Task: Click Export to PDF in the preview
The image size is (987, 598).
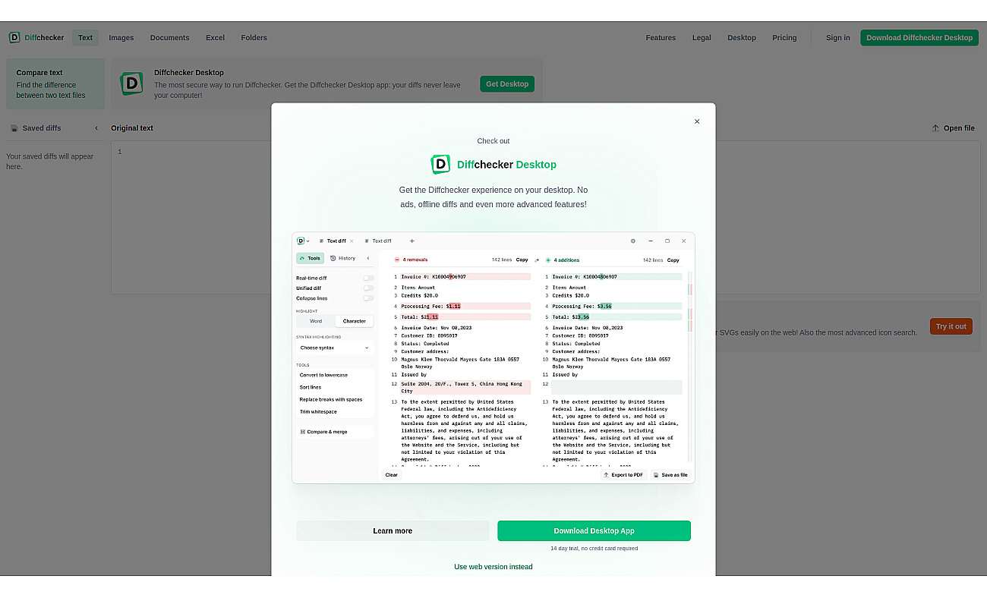Action: point(623,475)
